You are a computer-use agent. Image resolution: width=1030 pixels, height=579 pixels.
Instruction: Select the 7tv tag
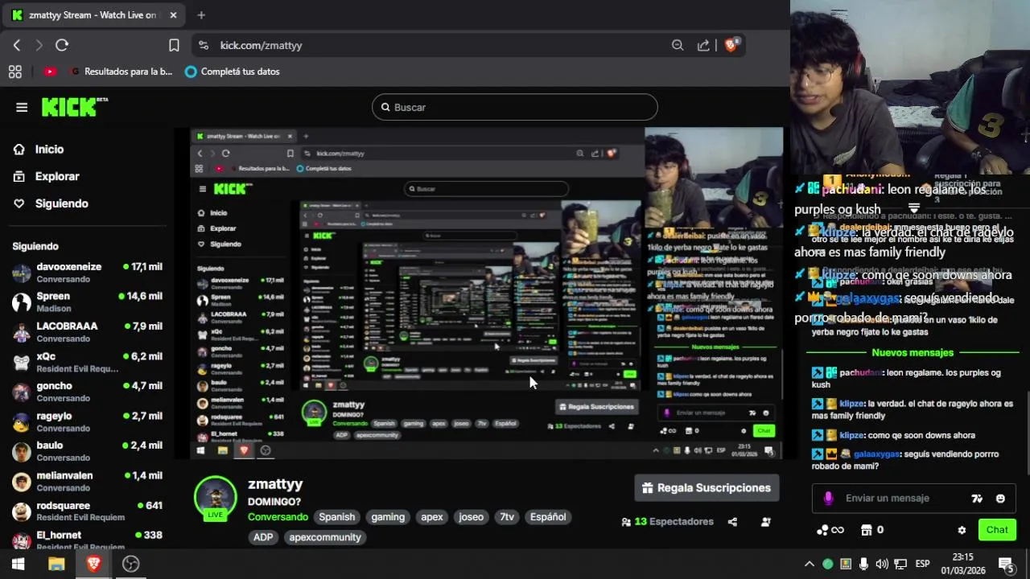click(507, 517)
